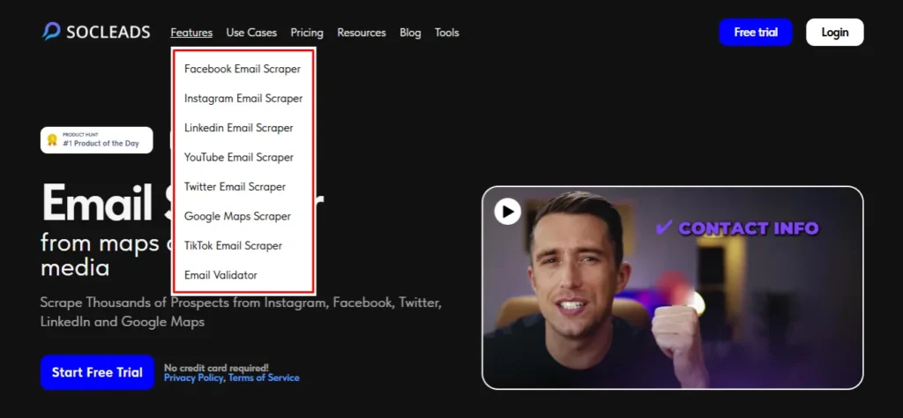The width and height of the screenshot is (903, 418).
Task: Open Twitter Email Scraper feature
Action: tap(235, 187)
